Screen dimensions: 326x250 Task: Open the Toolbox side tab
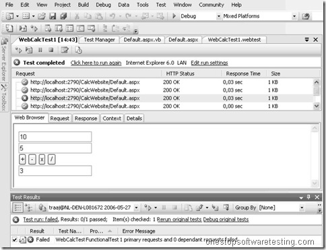pyautogui.click(x=4, y=97)
